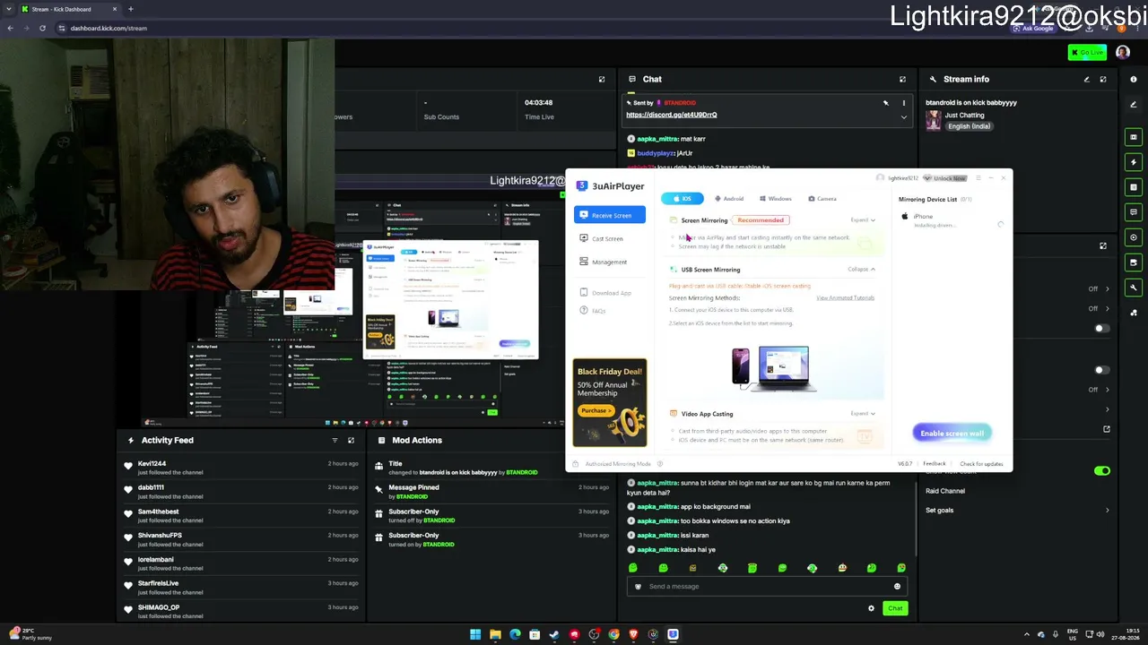Switch to Stream - Kick Dashboard browser tab
This screenshot has width=1148, height=645.
pos(70,9)
